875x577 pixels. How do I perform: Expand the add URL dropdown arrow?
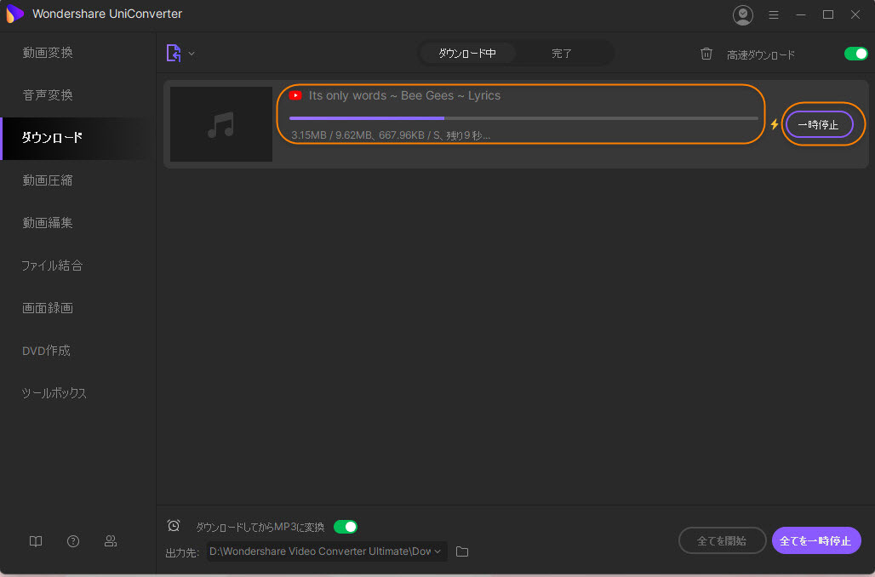pos(192,54)
